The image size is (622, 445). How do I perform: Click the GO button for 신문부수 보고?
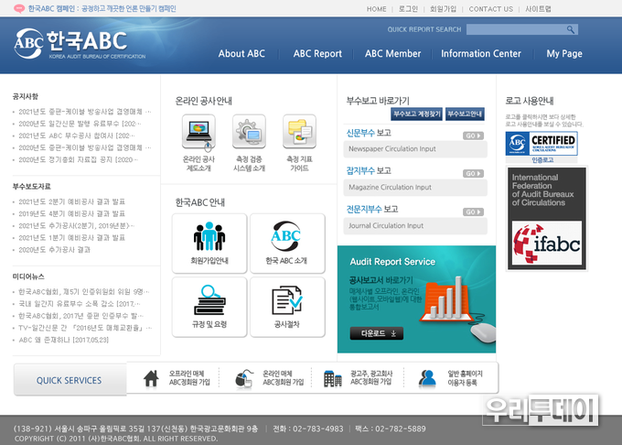click(x=473, y=136)
